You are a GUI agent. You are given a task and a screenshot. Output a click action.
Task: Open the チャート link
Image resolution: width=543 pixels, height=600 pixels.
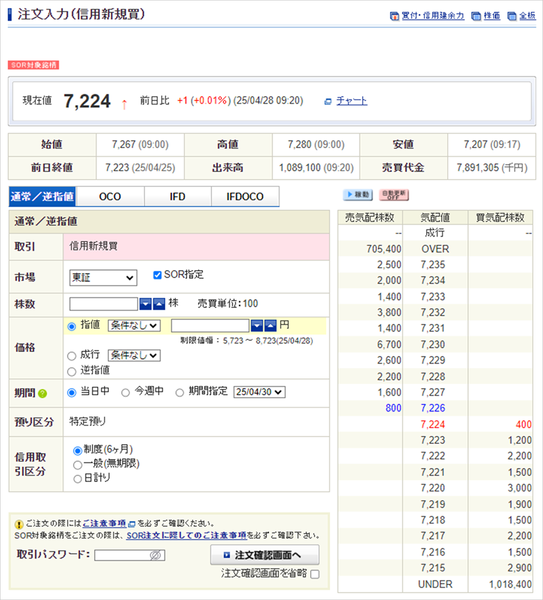352,101
